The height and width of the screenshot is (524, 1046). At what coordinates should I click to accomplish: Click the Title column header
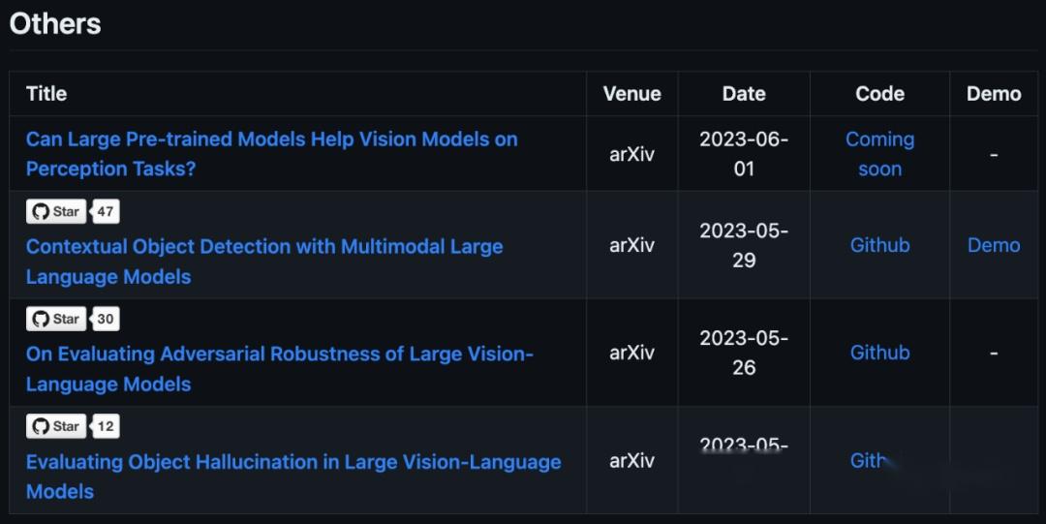[x=46, y=94]
